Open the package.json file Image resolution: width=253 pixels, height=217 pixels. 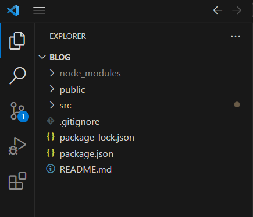87,154
